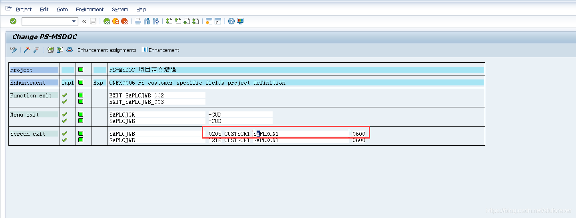Toggle Display/Change glasses-pencil icon

(14, 50)
